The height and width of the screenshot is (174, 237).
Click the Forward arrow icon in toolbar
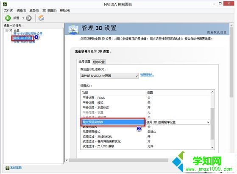click(x=29, y=18)
